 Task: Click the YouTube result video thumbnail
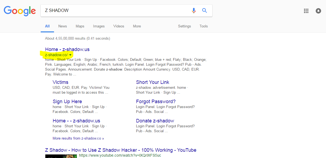coord(61,156)
